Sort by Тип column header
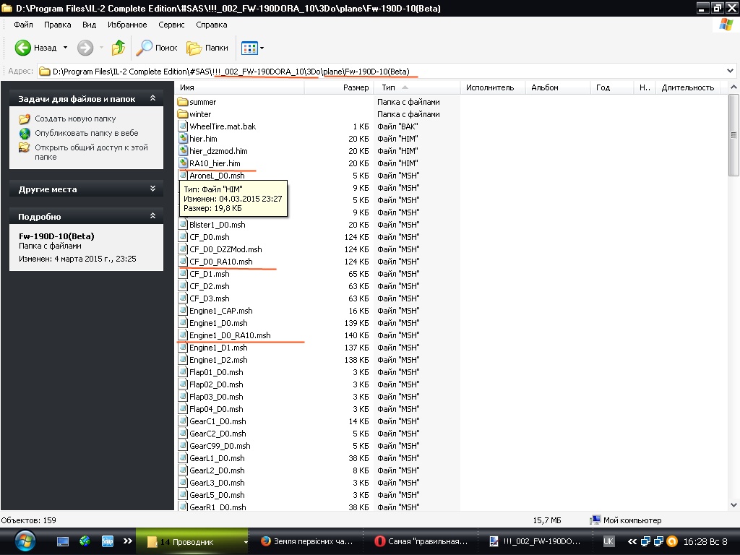 pyautogui.click(x=417, y=87)
